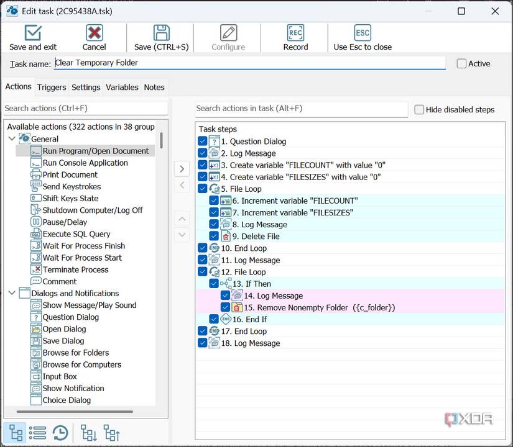513x447 pixels.
Task: Open the recently used actions clock icon
Action: click(59, 433)
